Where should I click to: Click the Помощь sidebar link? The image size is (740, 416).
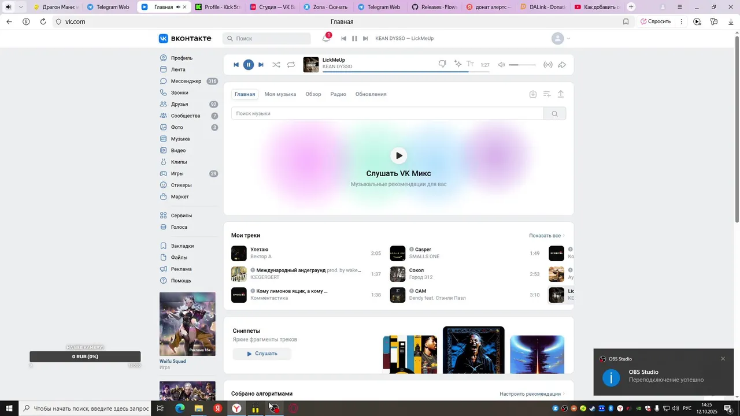tap(180, 280)
